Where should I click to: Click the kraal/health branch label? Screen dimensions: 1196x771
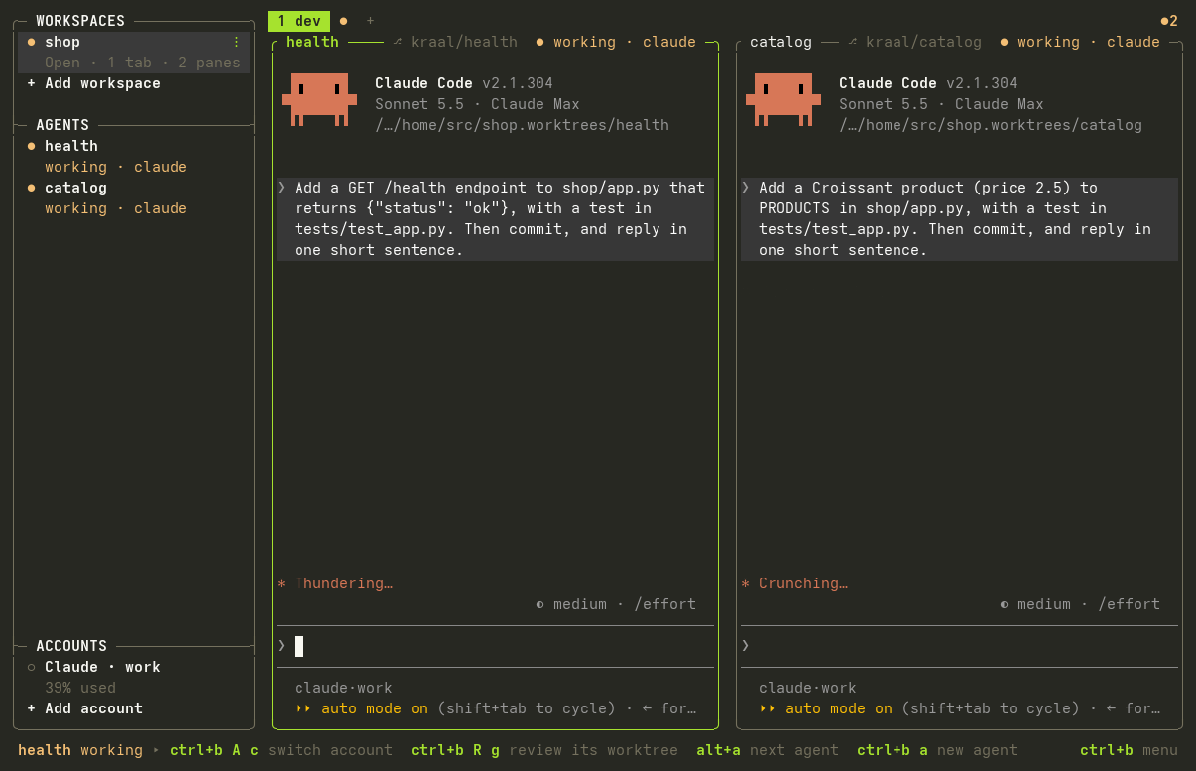pyautogui.click(x=455, y=42)
